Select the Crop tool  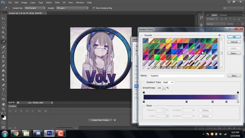click(x=3, y=37)
